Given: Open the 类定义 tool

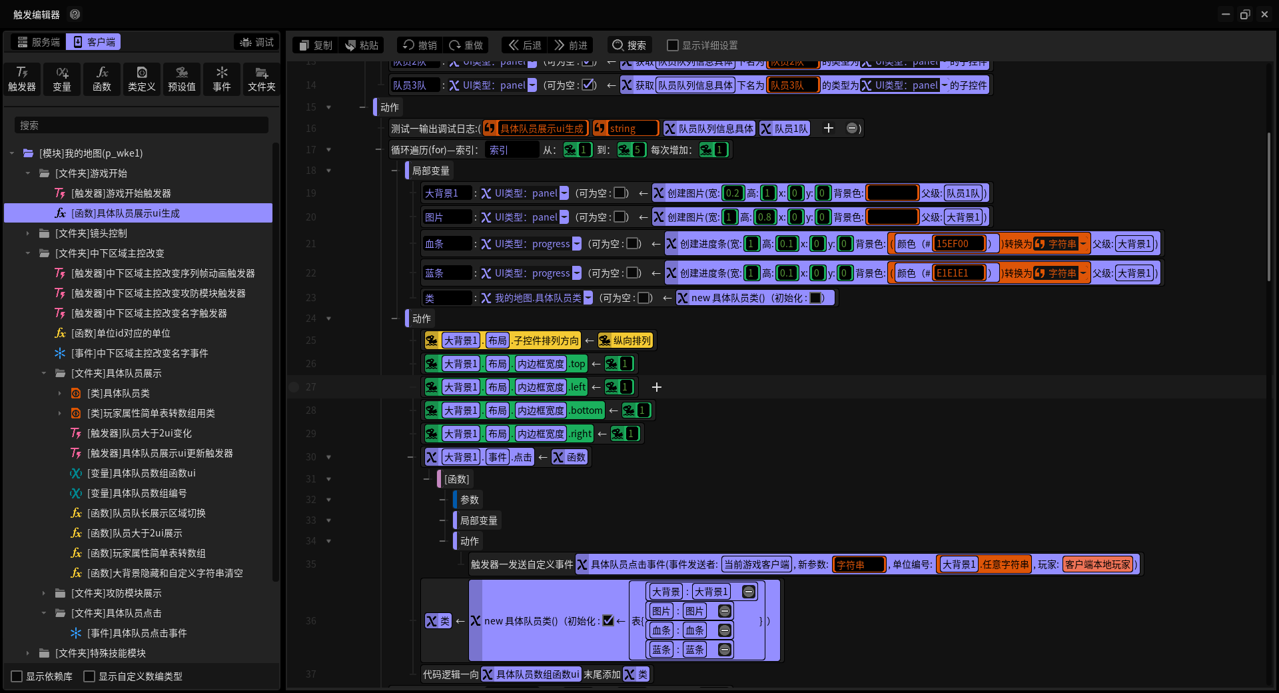Looking at the screenshot, I should pyautogui.click(x=142, y=79).
